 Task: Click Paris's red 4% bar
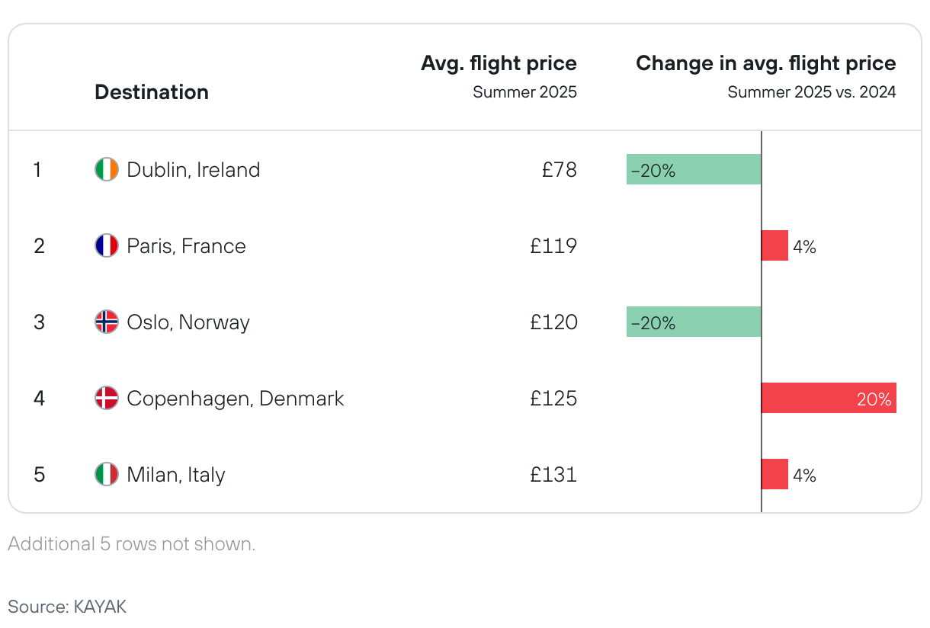774,245
